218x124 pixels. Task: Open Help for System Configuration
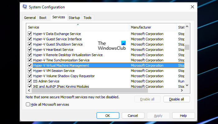[x=183, y=116]
